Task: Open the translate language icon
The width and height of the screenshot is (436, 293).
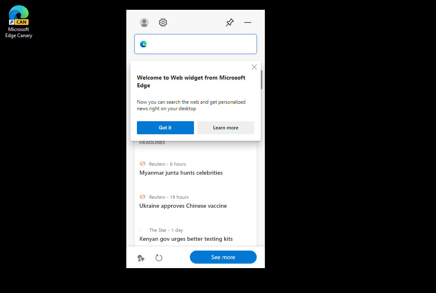Action: point(140,257)
